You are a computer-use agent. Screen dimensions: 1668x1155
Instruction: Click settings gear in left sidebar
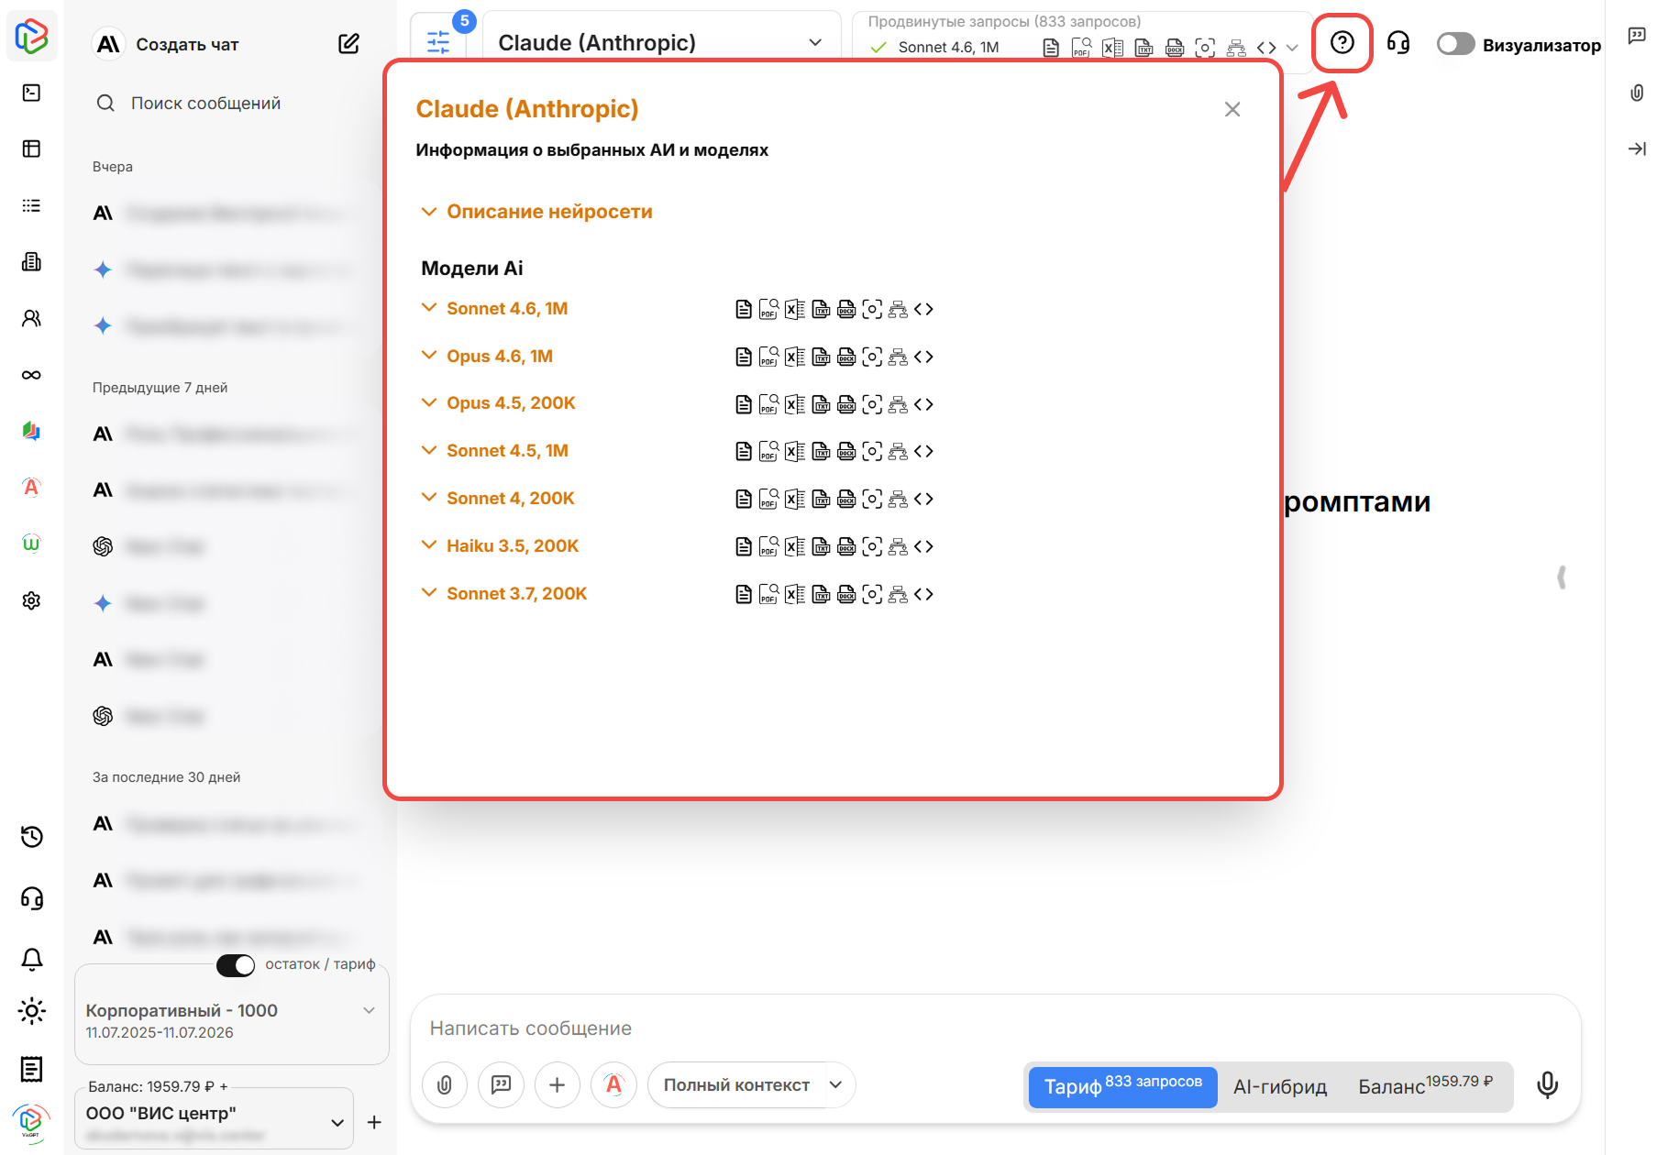tap(31, 600)
